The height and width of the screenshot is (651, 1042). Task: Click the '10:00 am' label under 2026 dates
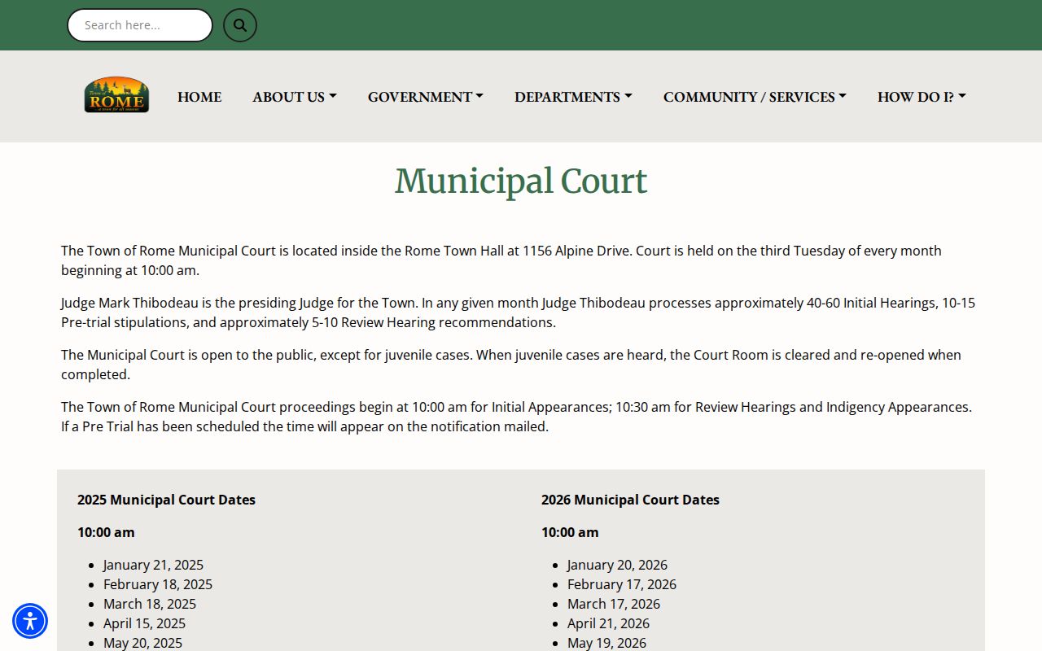point(570,532)
